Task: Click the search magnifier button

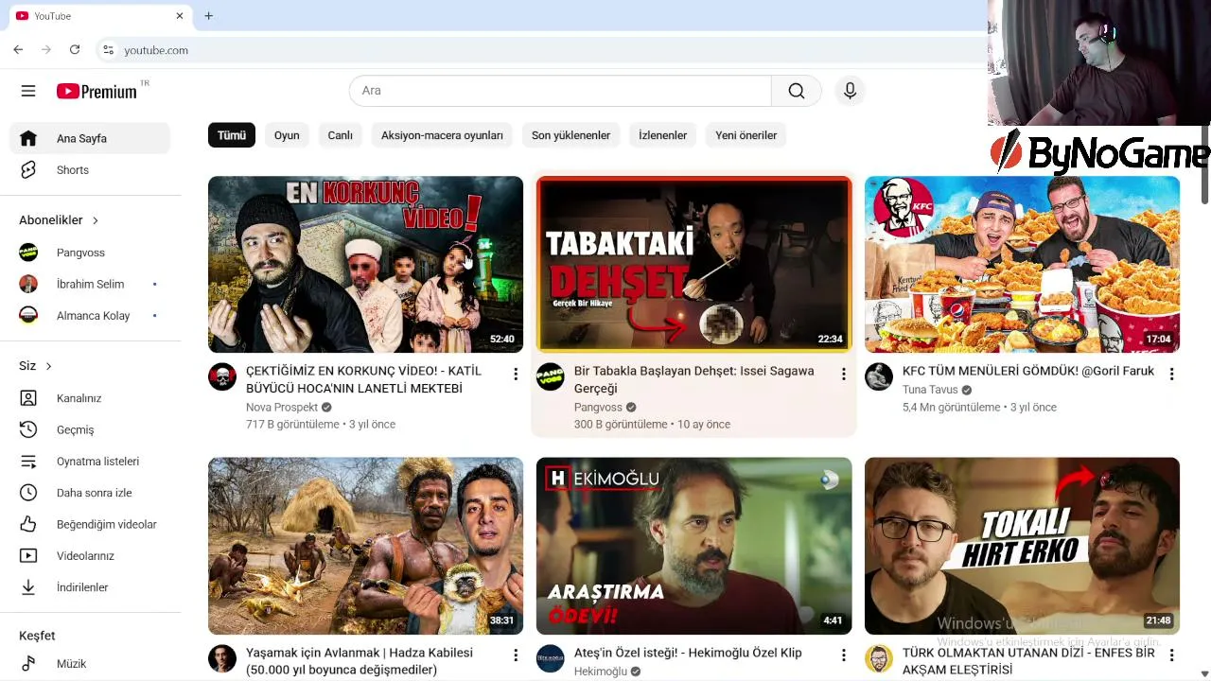Action: click(x=797, y=91)
